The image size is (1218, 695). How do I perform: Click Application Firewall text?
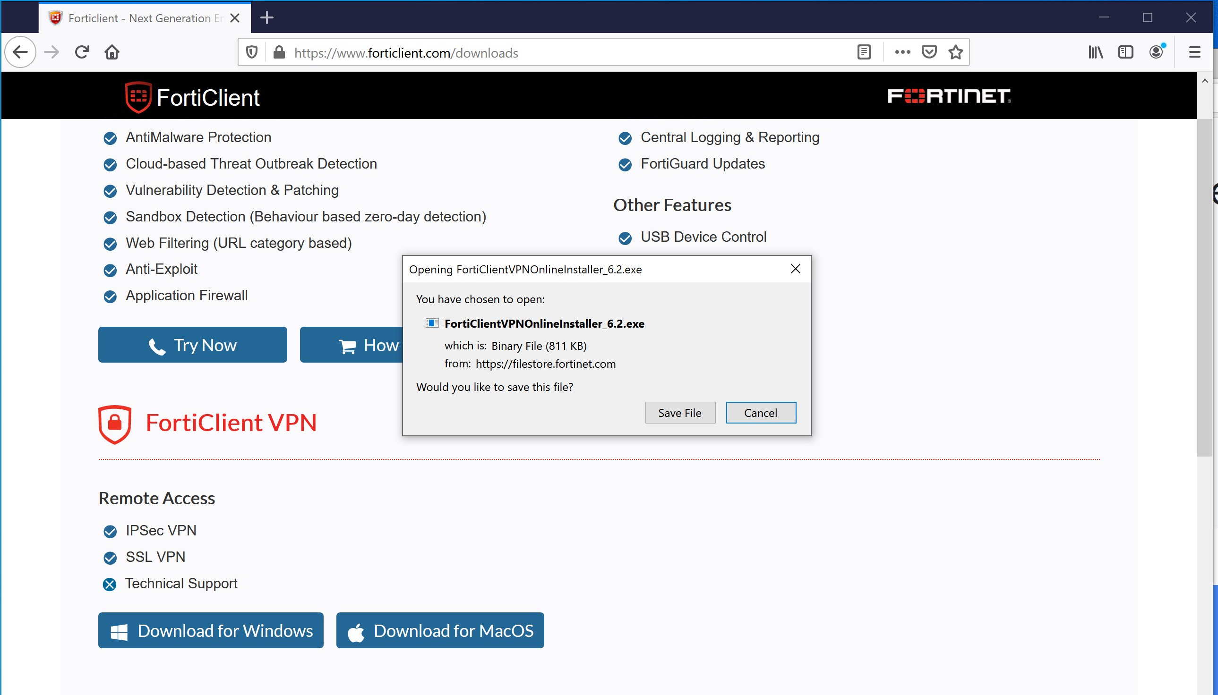(187, 295)
